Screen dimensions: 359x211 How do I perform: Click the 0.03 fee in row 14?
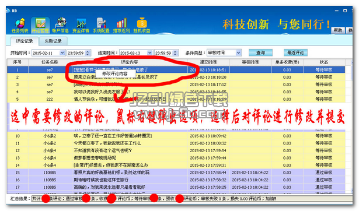click(287, 166)
